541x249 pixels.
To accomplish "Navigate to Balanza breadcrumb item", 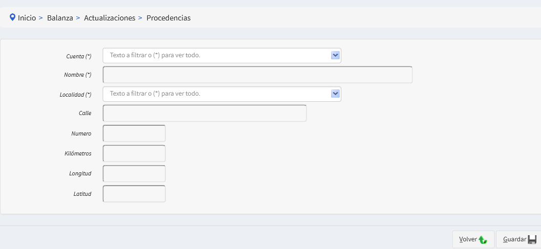I will pos(59,18).
